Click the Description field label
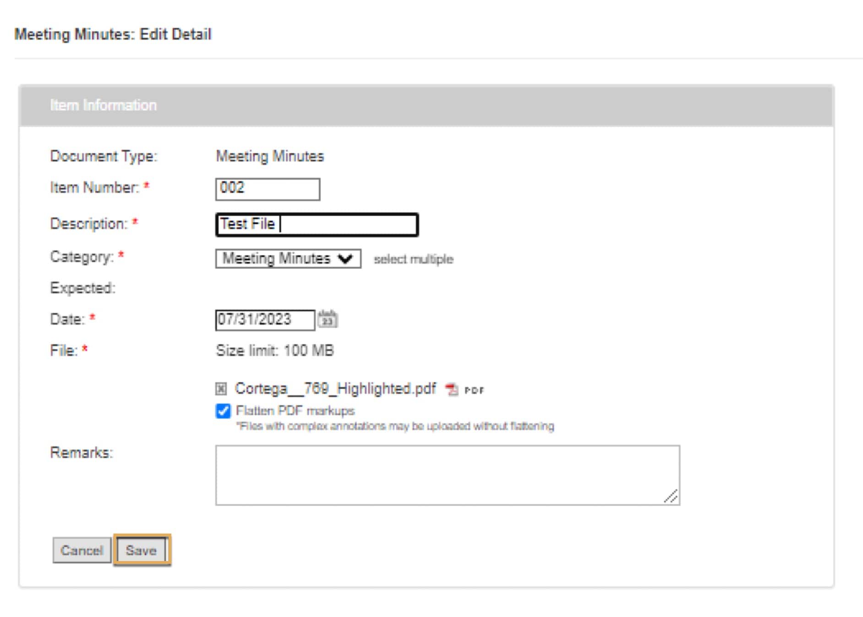This screenshot has width=863, height=617. click(89, 224)
